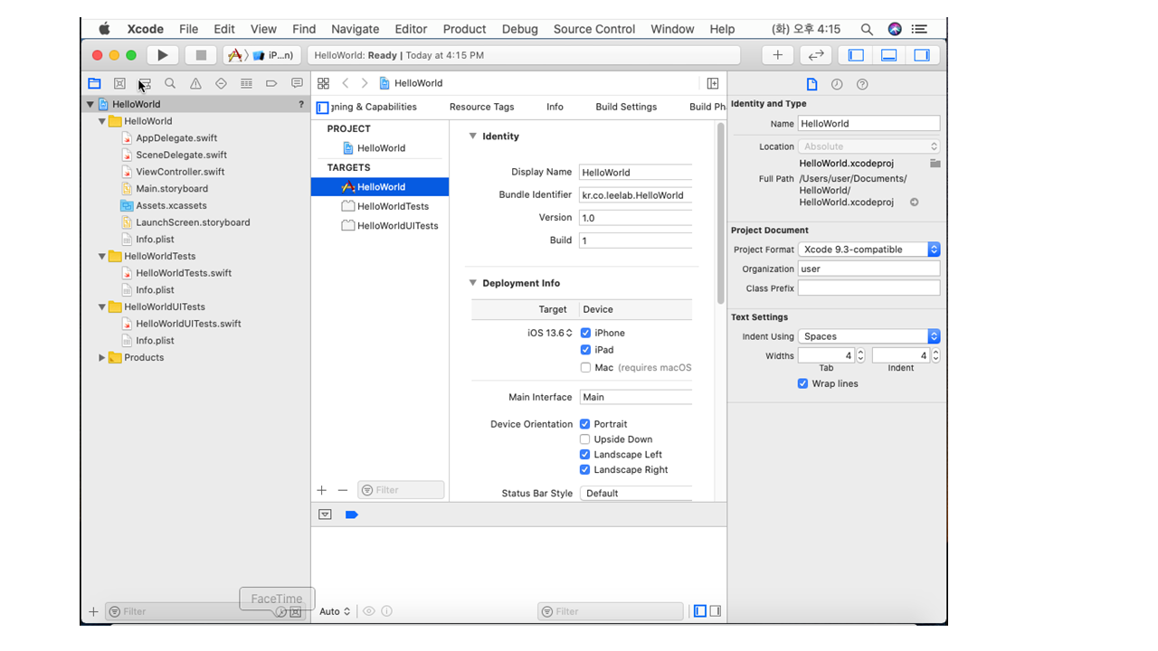Open the History inspector clock icon

pos(837,84)
